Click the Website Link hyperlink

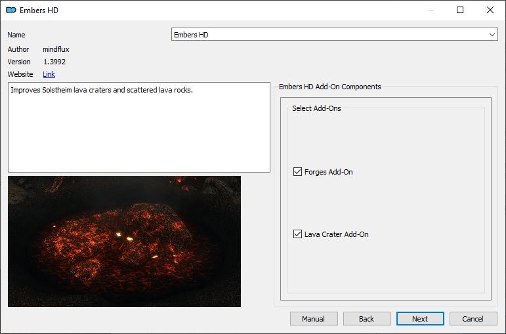pos(49,74)
